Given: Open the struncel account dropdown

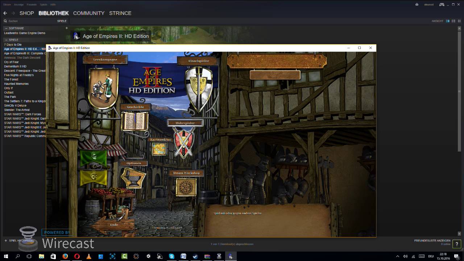Looking at the screenshot, I should point(429,4).
